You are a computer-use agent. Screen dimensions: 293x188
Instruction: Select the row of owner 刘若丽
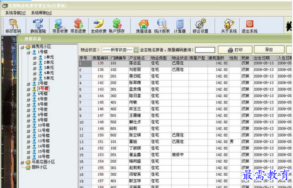pos(185,70)
